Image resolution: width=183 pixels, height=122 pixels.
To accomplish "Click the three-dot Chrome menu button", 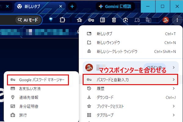I will [177, 20].
